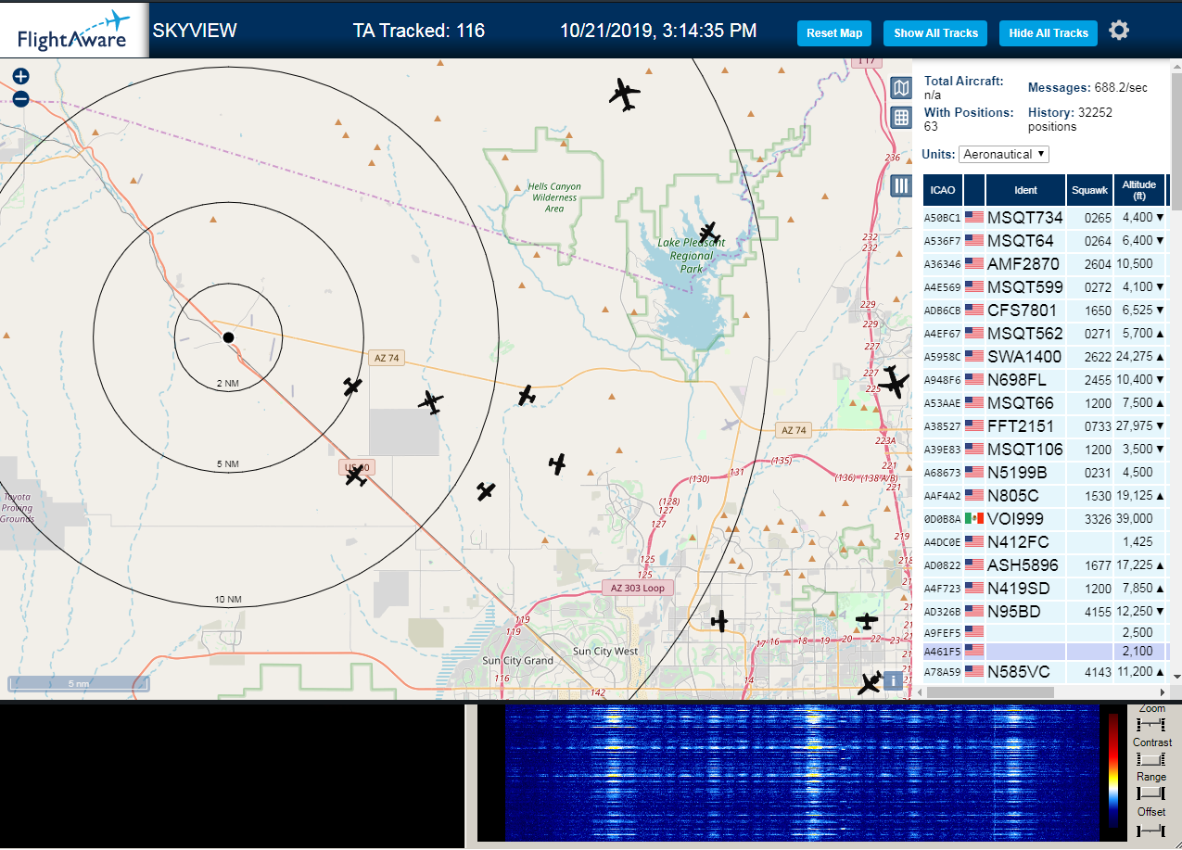The height and width of the screenshot is (850, 1182).
Task: Click the US flag in the SWA1400 row
Action: [x=974, y=356]
